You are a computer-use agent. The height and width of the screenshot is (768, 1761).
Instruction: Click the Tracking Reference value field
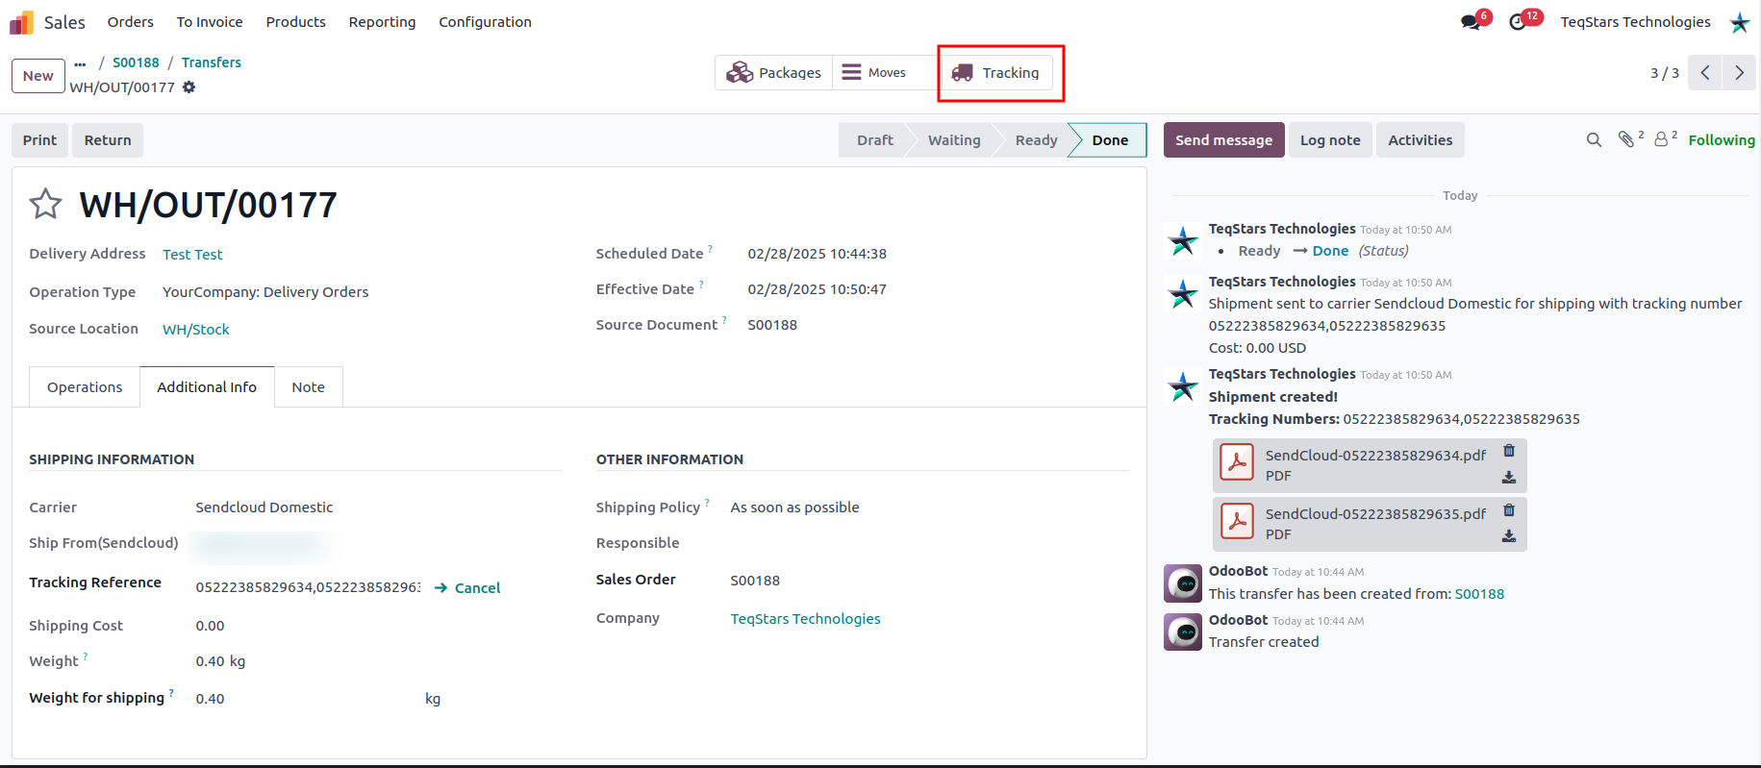[308, 587]
